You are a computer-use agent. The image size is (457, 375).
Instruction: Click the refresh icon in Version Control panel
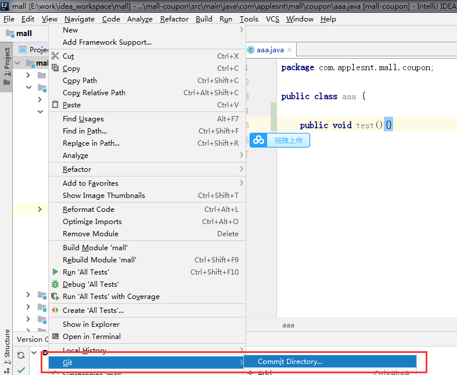click(x=21, y=355)
